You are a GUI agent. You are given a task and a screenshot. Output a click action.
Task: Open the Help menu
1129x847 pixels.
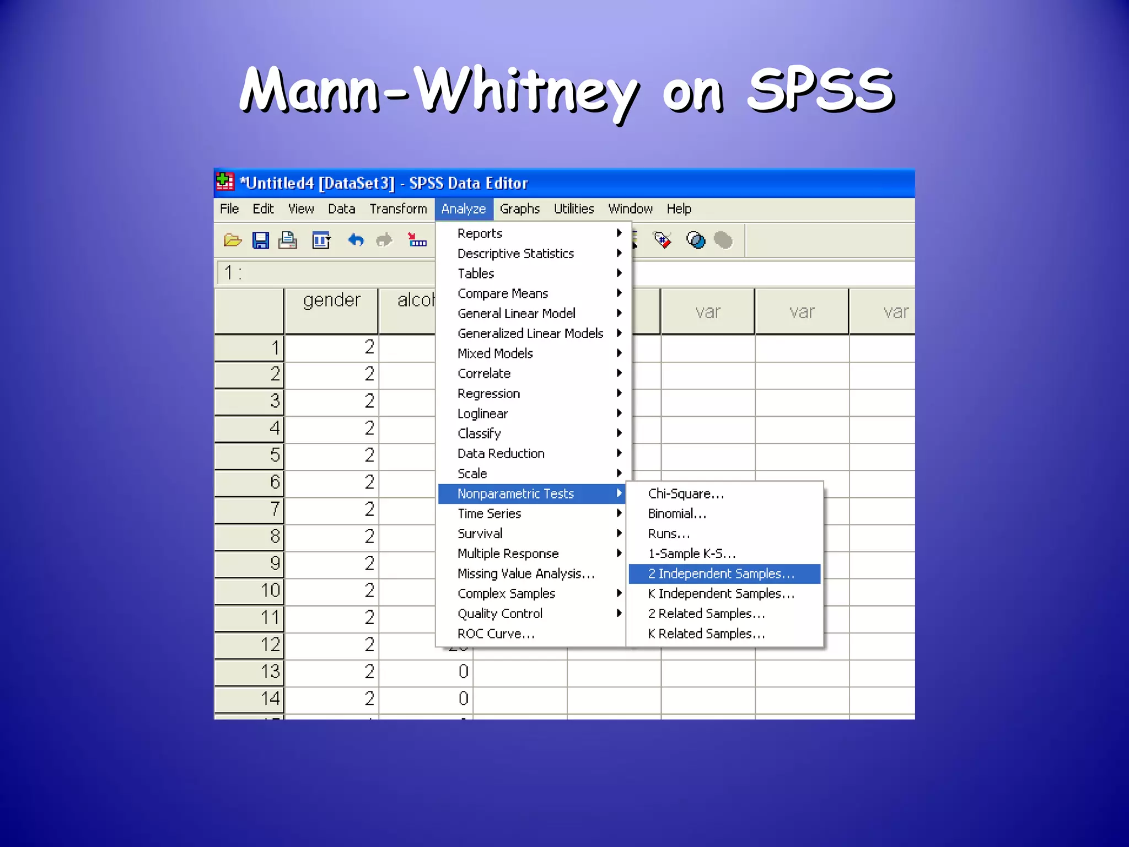coord(679,209)
